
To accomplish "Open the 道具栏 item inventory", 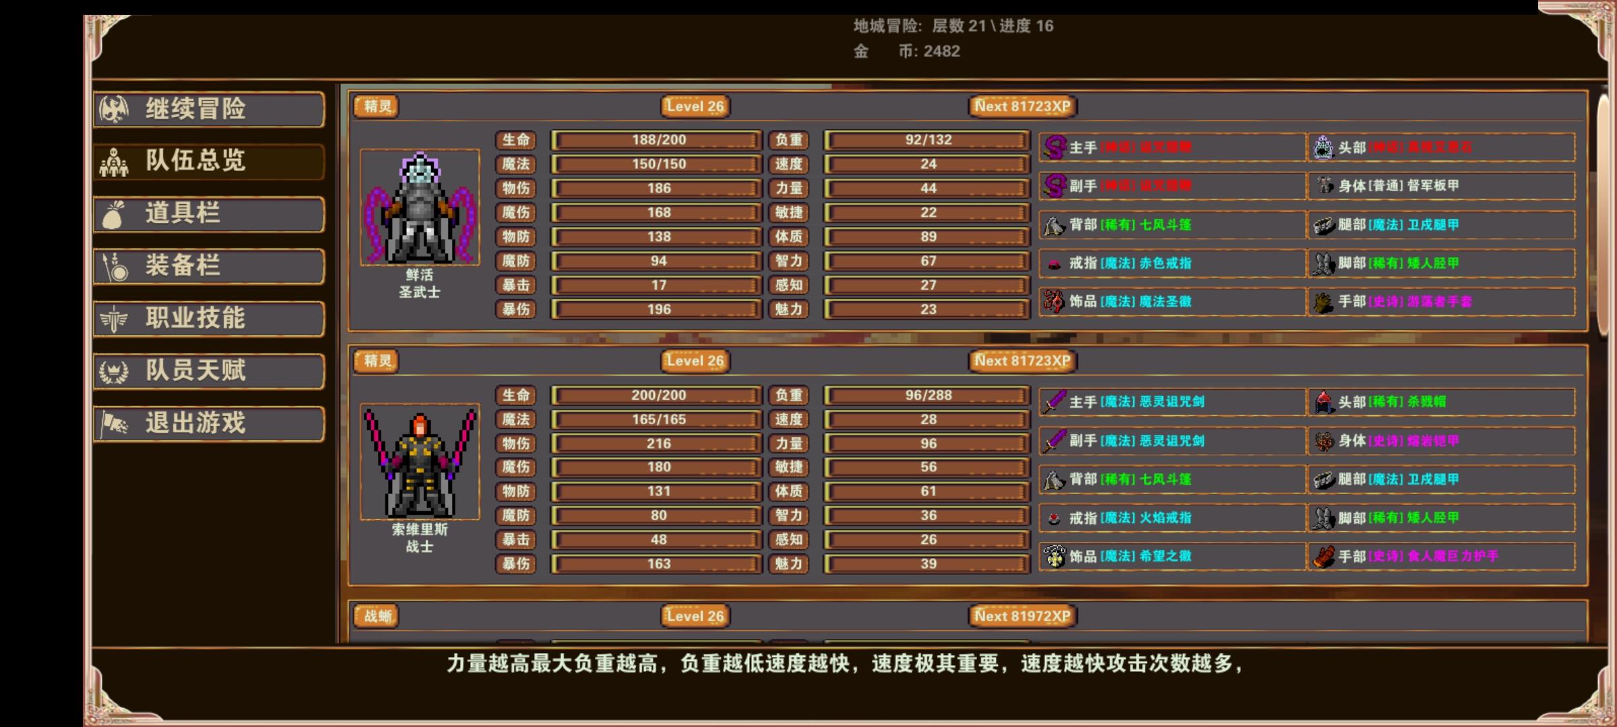I will point(209,214).
